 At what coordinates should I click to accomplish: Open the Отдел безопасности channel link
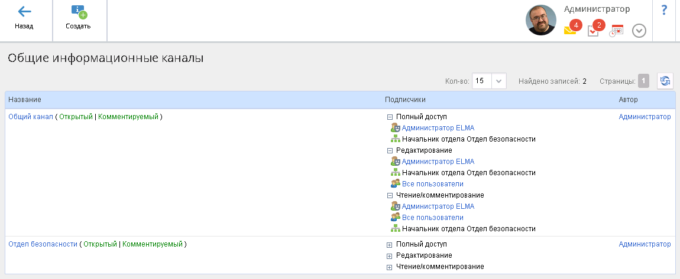pyautogui.click(x=43, y=244)
